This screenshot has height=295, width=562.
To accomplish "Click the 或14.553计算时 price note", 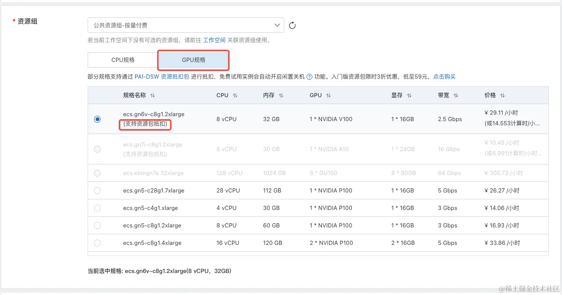I will coord(512,123).
